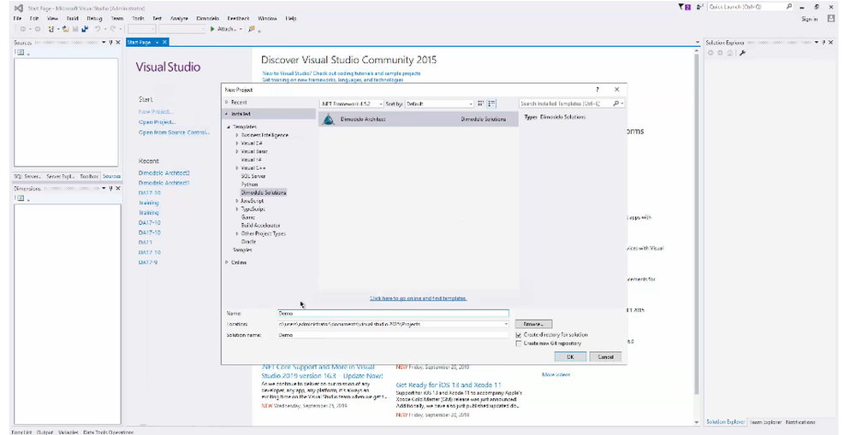
Task: Click the Save All toolbar icon
Action: 85,29
